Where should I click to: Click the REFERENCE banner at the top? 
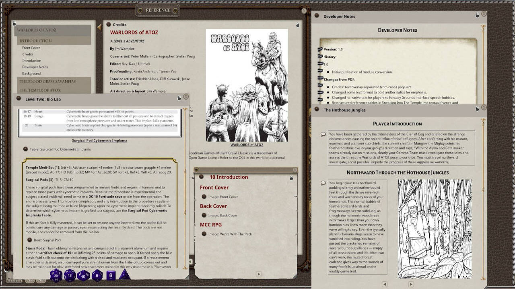pos(158,10)
